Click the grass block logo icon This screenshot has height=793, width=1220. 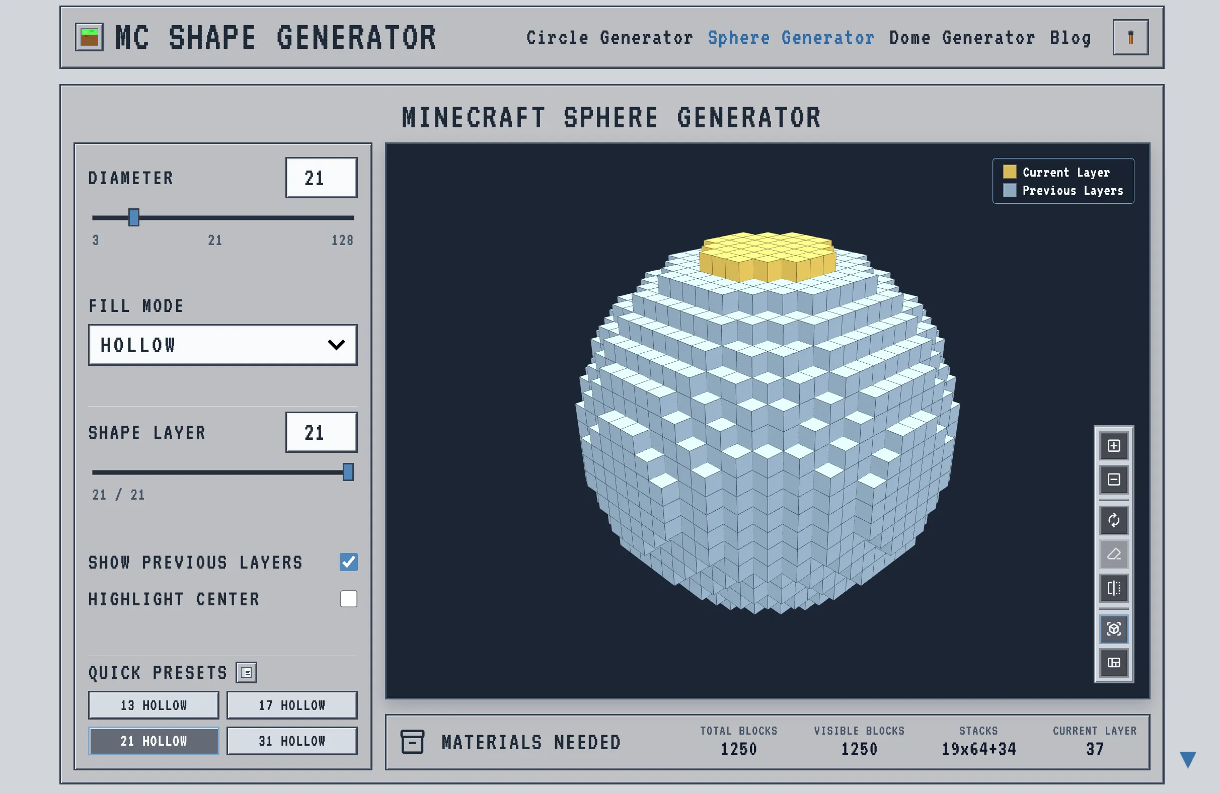(89, 37)
